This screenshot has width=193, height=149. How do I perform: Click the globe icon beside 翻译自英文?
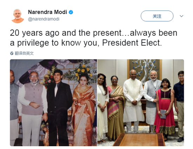(12, 53)
